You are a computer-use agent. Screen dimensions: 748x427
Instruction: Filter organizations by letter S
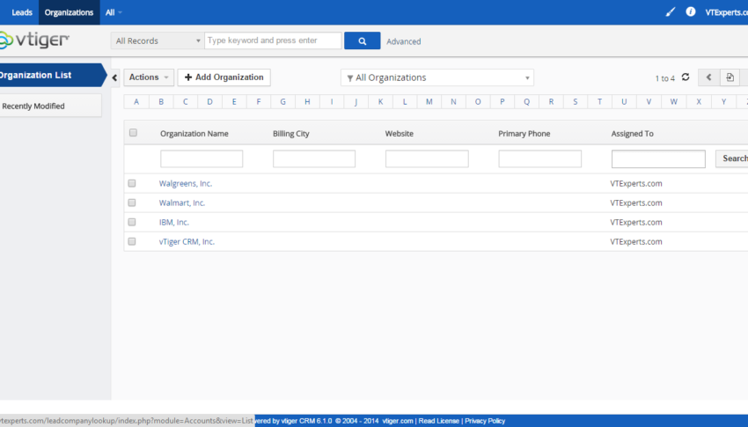coord(575,101)
